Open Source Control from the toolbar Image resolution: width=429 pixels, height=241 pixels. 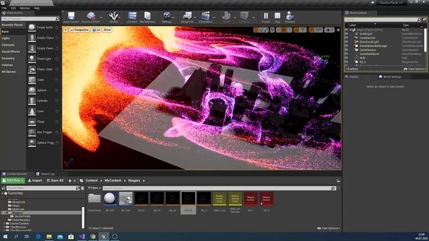[x=90, y=17]
